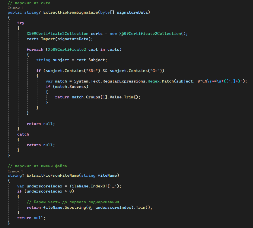
Task: Click the Subject property of cert
Action: click(x=98, y=60)
